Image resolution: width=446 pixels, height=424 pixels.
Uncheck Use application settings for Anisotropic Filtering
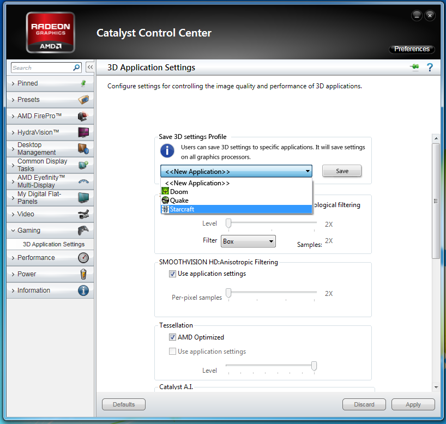[x=173, y=274]
